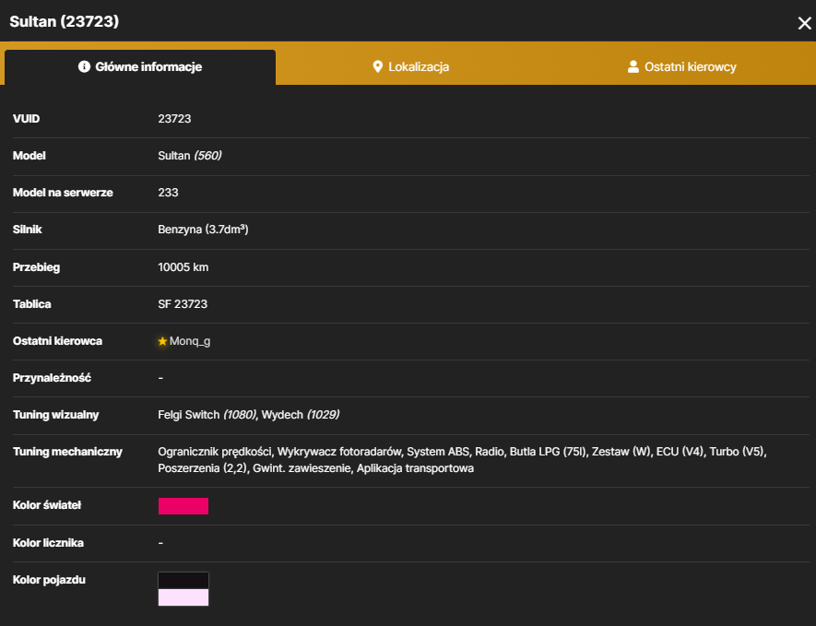Viewport: 816px width, 626px height.
Task: Click the person icon for Ostatni kierowcy
Action: tap(633, 66)
